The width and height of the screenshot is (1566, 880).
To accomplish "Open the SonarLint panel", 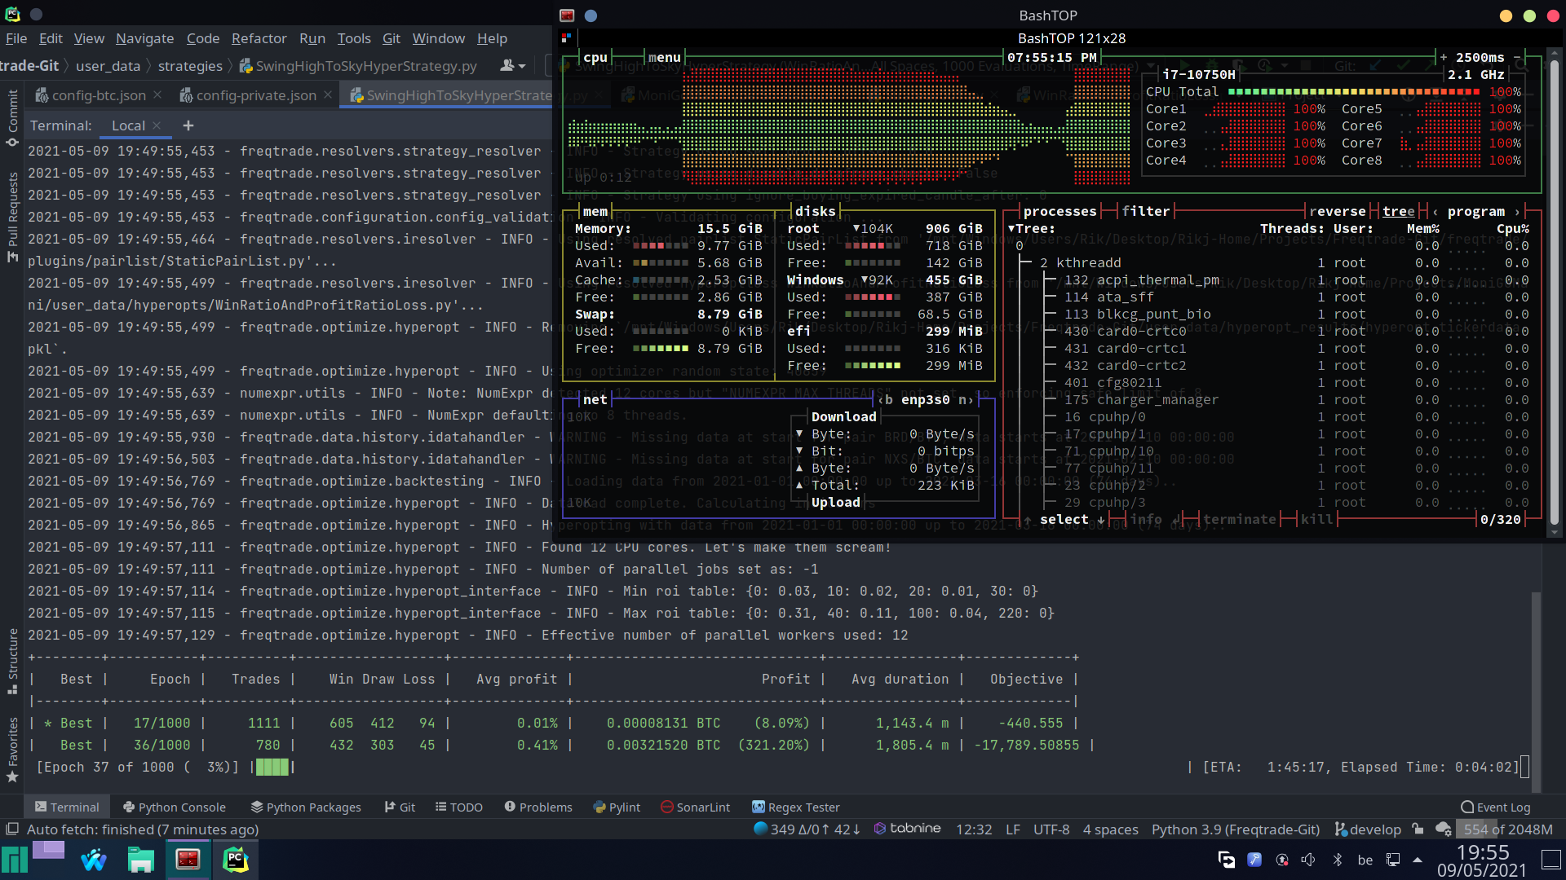I will 695,807.
